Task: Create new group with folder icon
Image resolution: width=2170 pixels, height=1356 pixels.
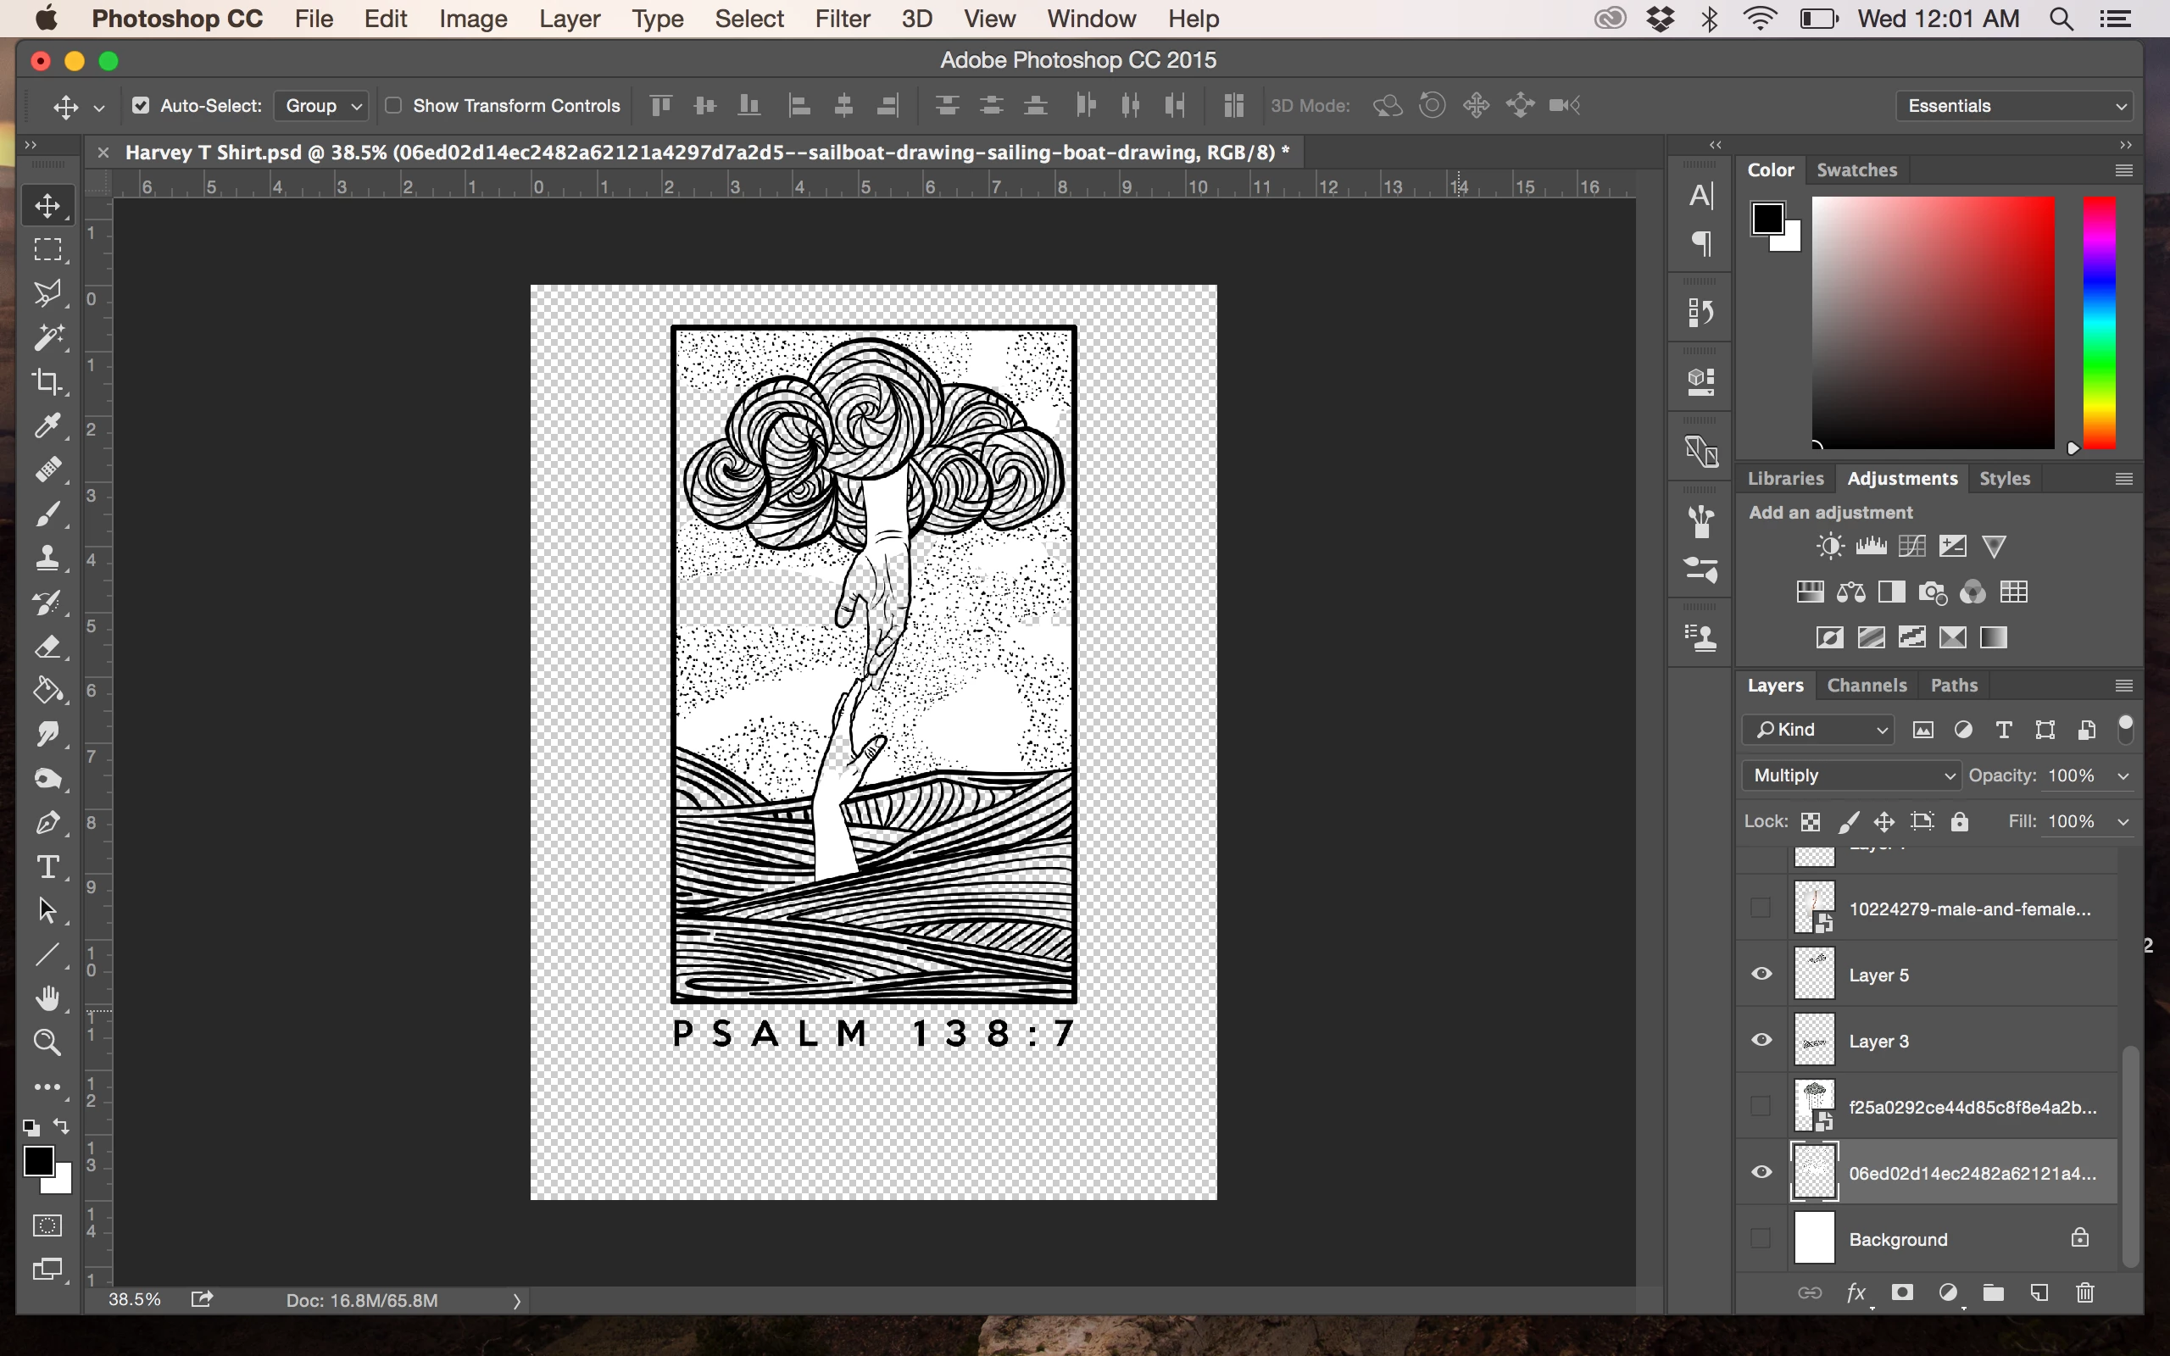Action: point(1994,1292)
